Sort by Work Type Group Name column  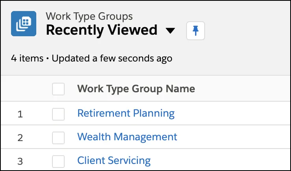136,89
